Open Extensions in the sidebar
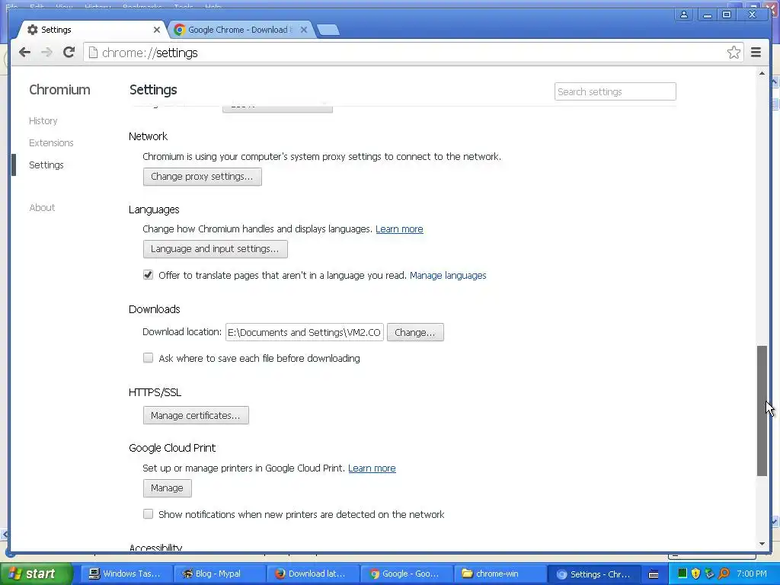 51,142
